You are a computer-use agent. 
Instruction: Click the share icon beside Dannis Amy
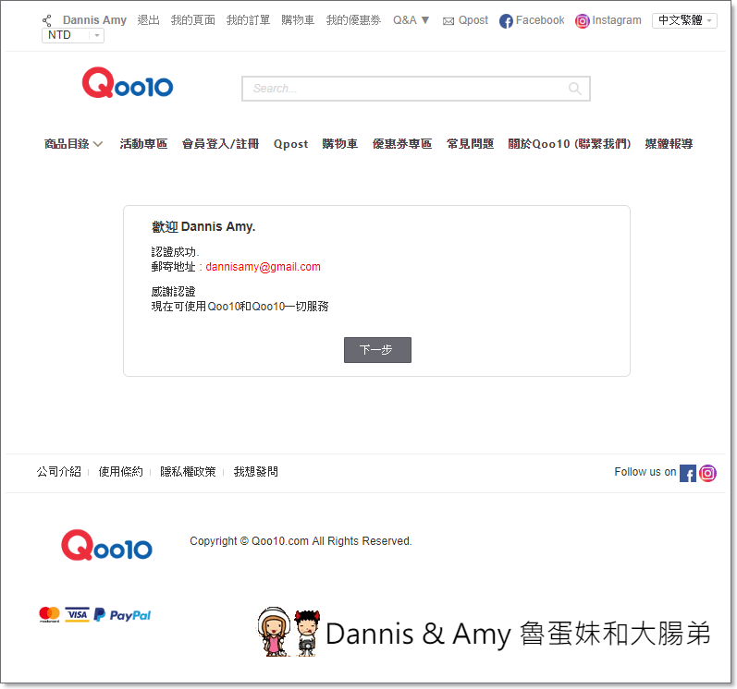click(47, 20)
